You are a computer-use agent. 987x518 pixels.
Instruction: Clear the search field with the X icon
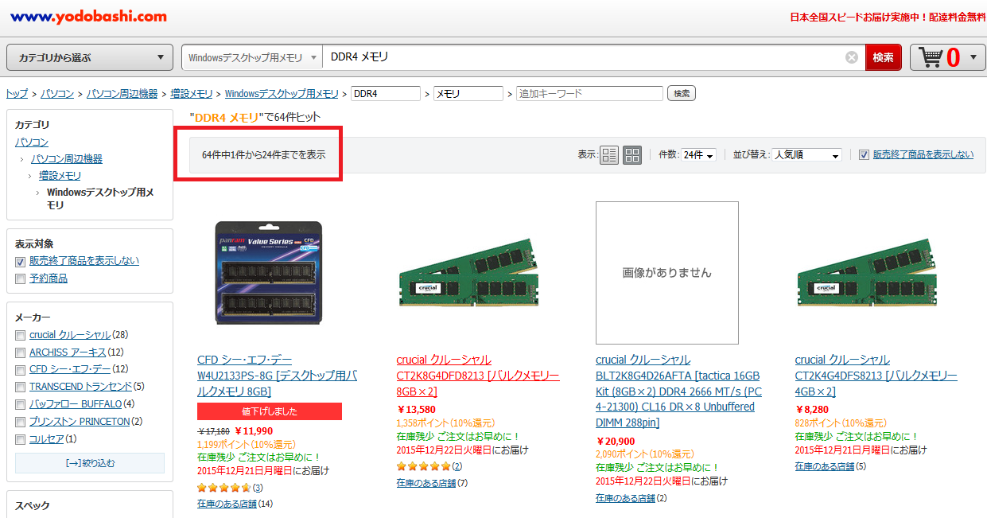pos(851,57)
